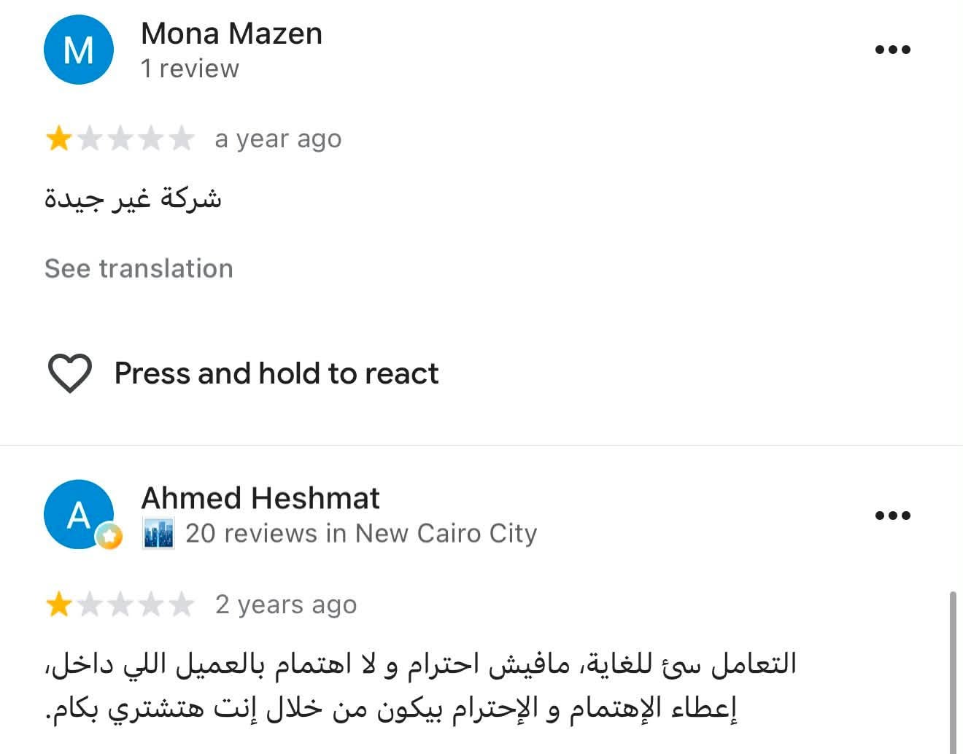Open Mona Mazen's blue M avatar
Screen dimensions: 963x754
tap(79, 50)
